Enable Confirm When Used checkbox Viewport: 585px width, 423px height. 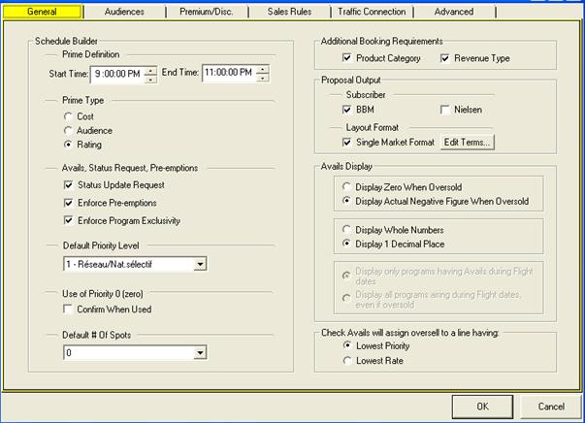(x=67, y=309)
